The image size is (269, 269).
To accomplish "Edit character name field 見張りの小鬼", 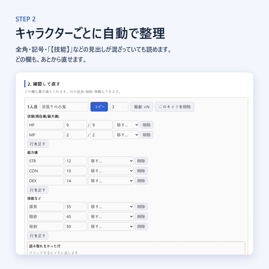I will click(64, 107).
